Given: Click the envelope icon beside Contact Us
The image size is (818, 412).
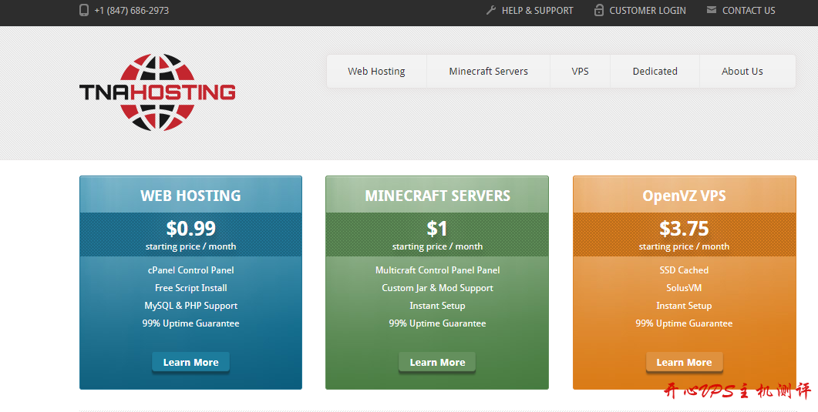Looking at the screenshot, I should point(712,11).
